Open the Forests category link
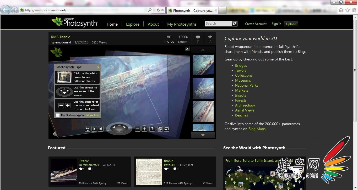Image resolution: width=358 pixels, height=190 pixels. coord(241,100)
